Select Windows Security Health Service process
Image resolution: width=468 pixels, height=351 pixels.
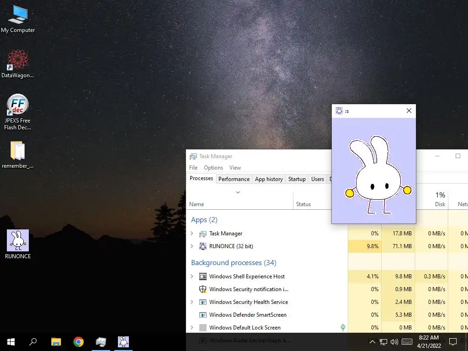327,302
